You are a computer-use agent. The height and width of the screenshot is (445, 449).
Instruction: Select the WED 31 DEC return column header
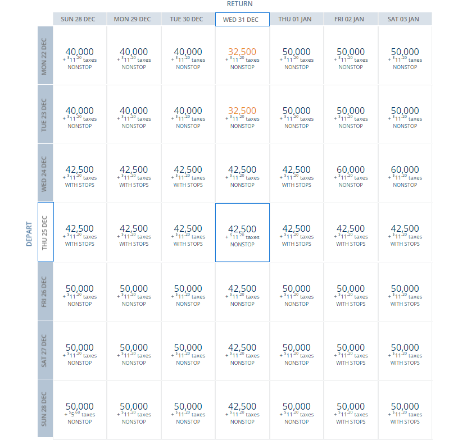[x=242, y=20]
